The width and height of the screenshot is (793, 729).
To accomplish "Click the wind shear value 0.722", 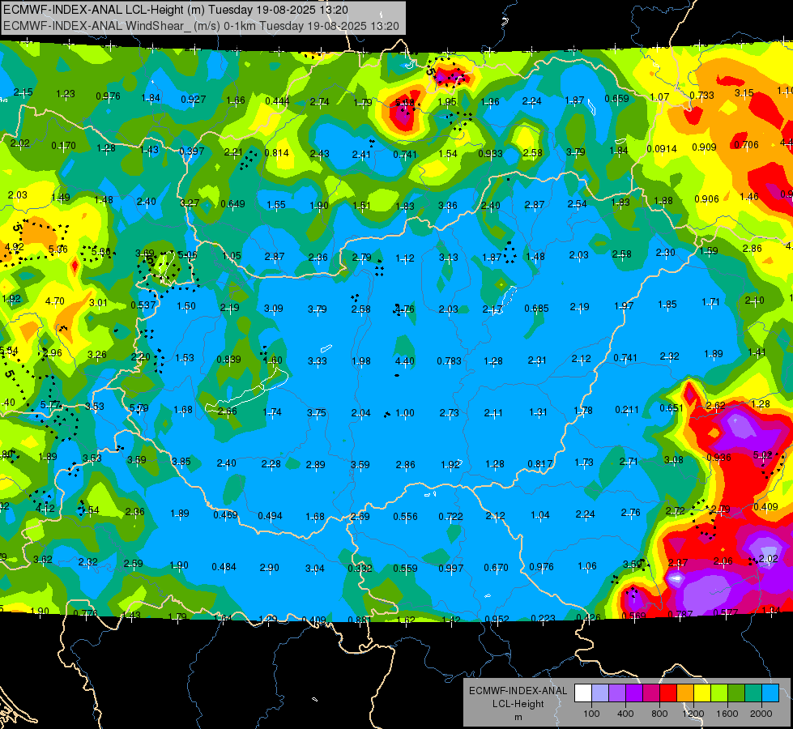I will [x=450, y=517].
